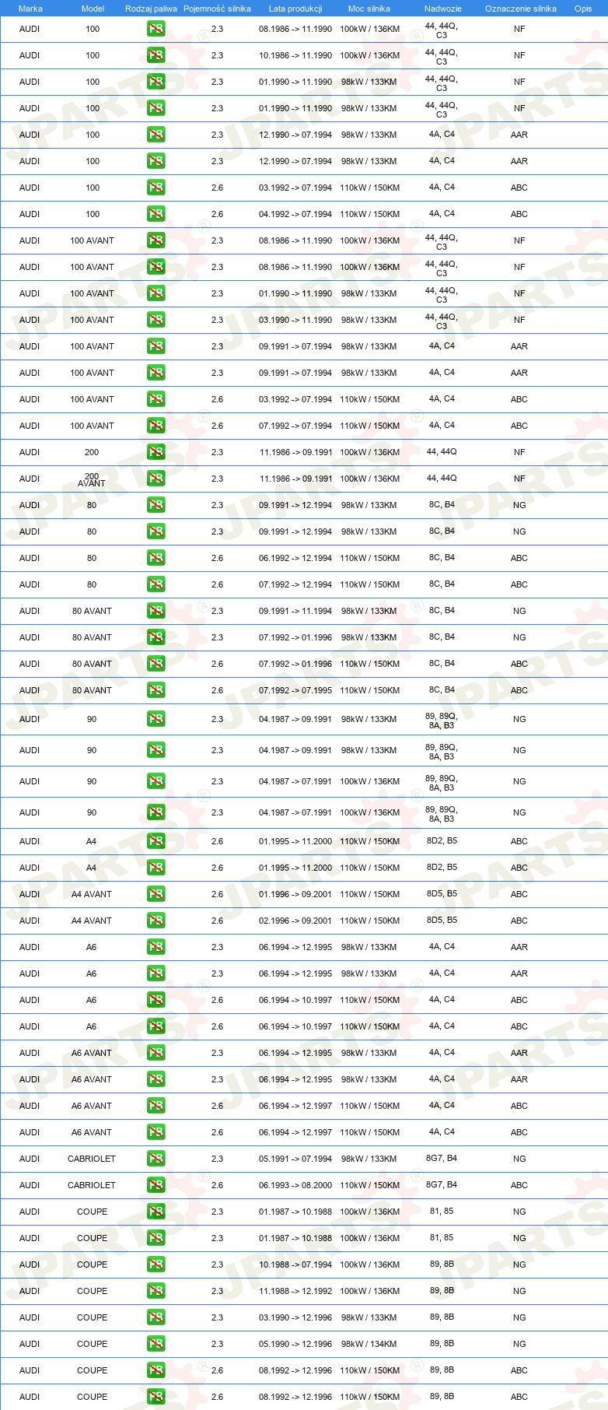Click production years 03.1990 -> 12.1996

pos(295,1317)
